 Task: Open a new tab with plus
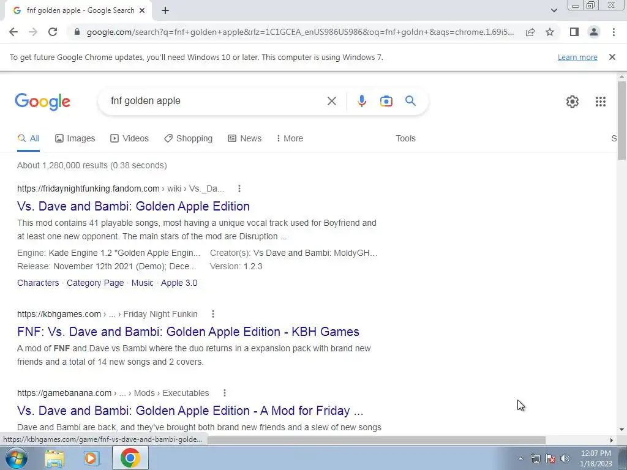[165, 11]
